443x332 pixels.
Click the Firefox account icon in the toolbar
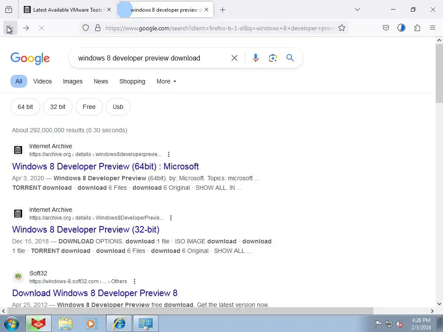[x=401, y=28]
